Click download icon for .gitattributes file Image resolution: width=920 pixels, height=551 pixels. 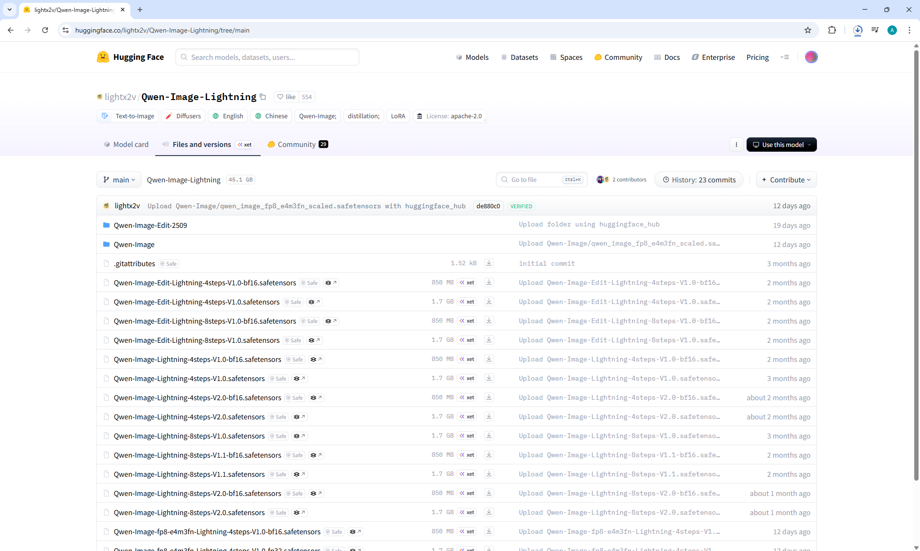489,263
